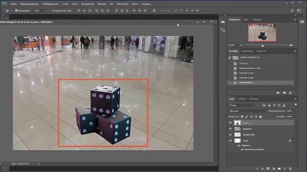Click the add layer style fx icon at bottom
Image resolution: width=307 pixels, height=172 pixels.
click(262, 169)
